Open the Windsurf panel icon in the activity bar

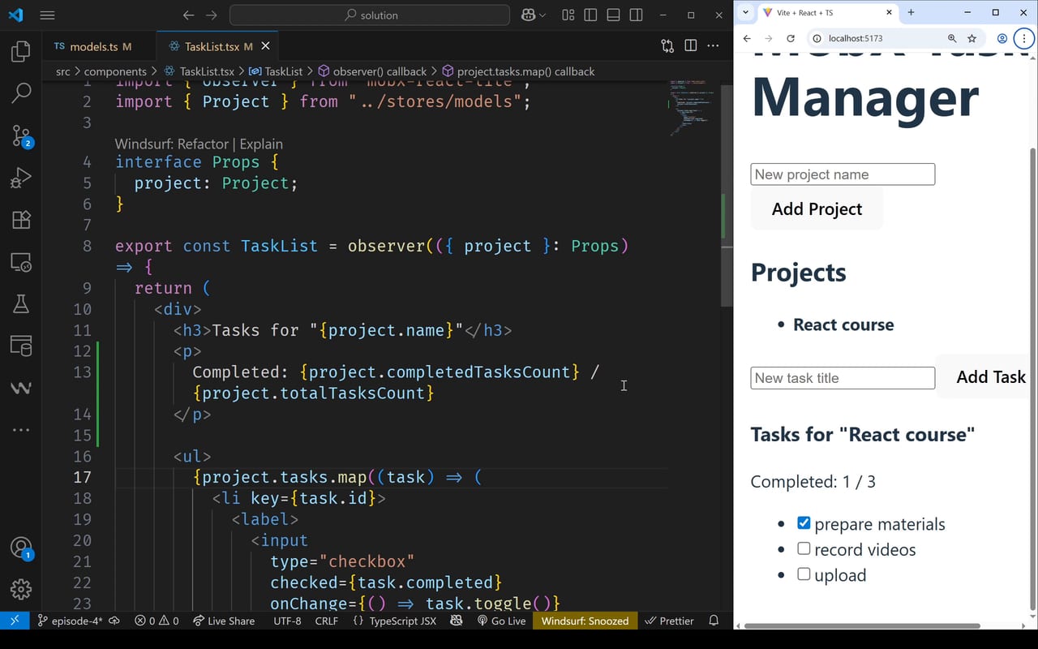21,388
